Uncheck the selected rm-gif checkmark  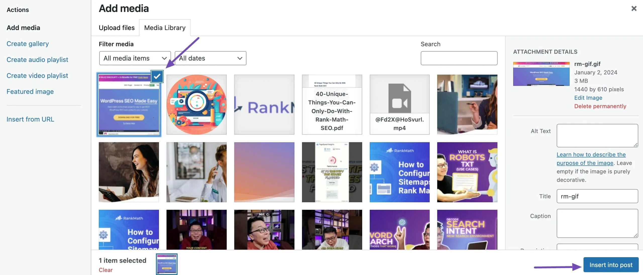tap(157, 76)
